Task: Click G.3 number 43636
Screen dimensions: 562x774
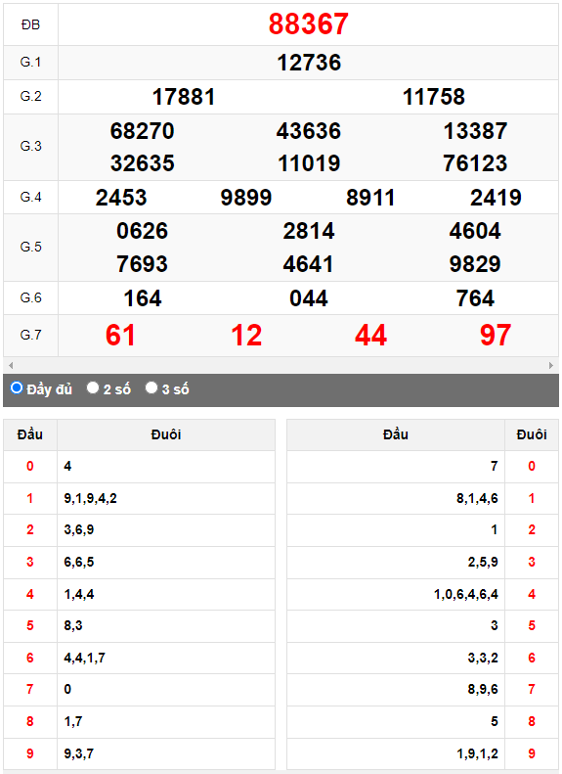Action: click(309, 131)
